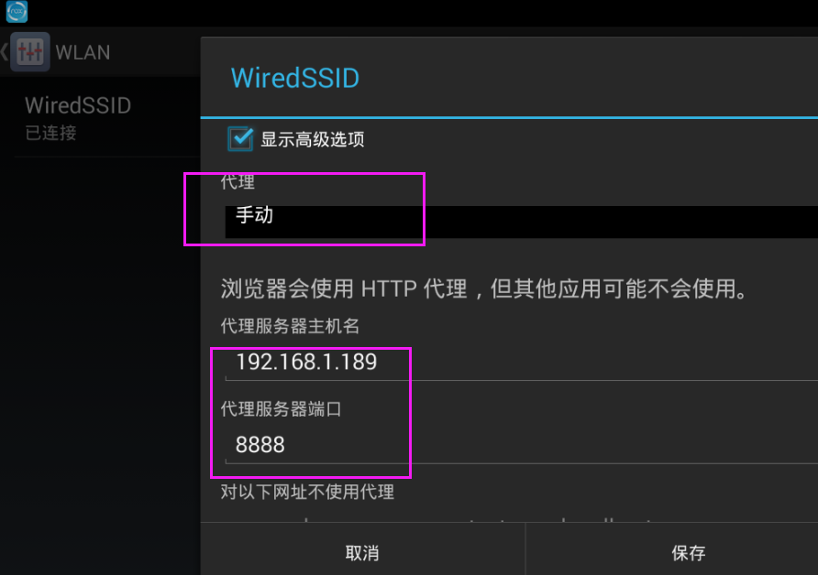Click the blue WiredSSID dialog title

(295, 78)
